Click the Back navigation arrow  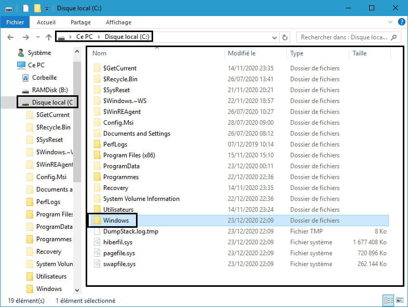10,37
